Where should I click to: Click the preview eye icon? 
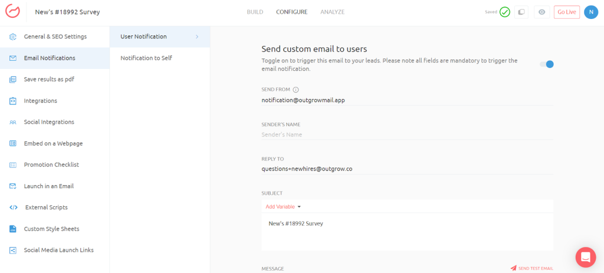pos(541,12)
